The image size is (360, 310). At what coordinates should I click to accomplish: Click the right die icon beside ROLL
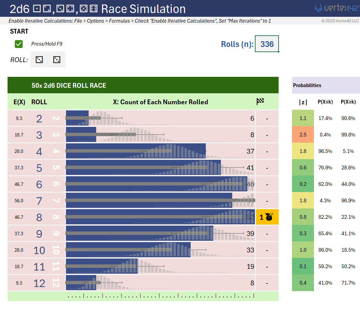click(x=57, y=60)
